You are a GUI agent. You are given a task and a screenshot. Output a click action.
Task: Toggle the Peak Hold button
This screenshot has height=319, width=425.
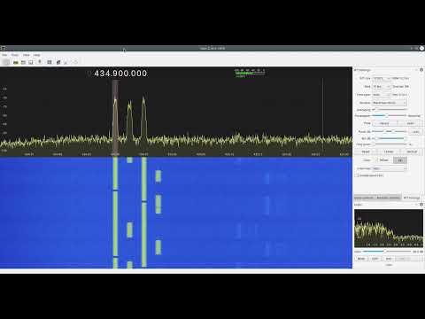(x=410, y=123)
